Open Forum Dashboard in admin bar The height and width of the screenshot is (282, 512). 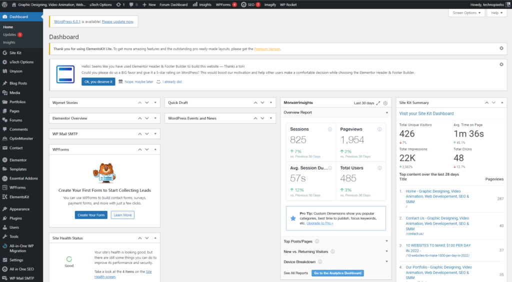173,4
